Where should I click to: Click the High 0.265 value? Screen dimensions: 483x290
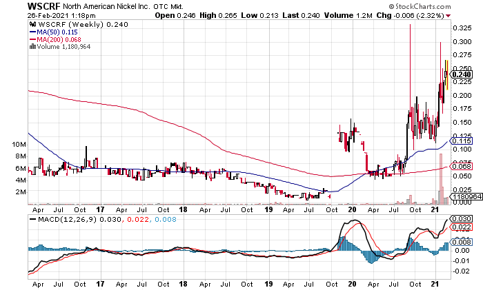tap(218, 15)
